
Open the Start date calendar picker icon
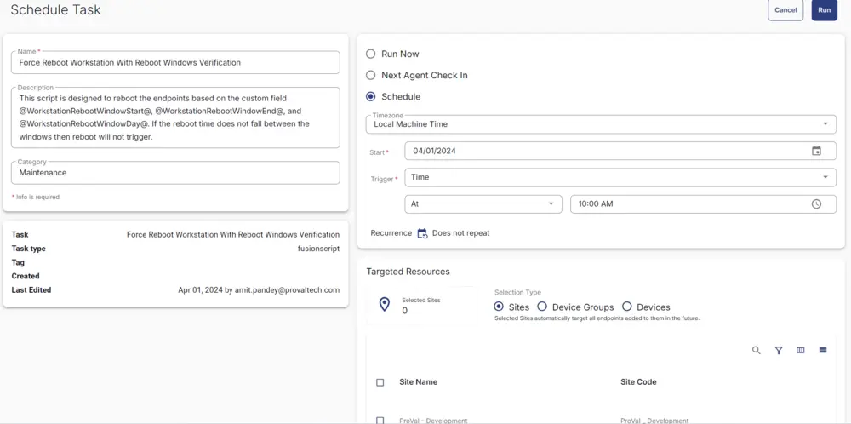tap(816, 151)
